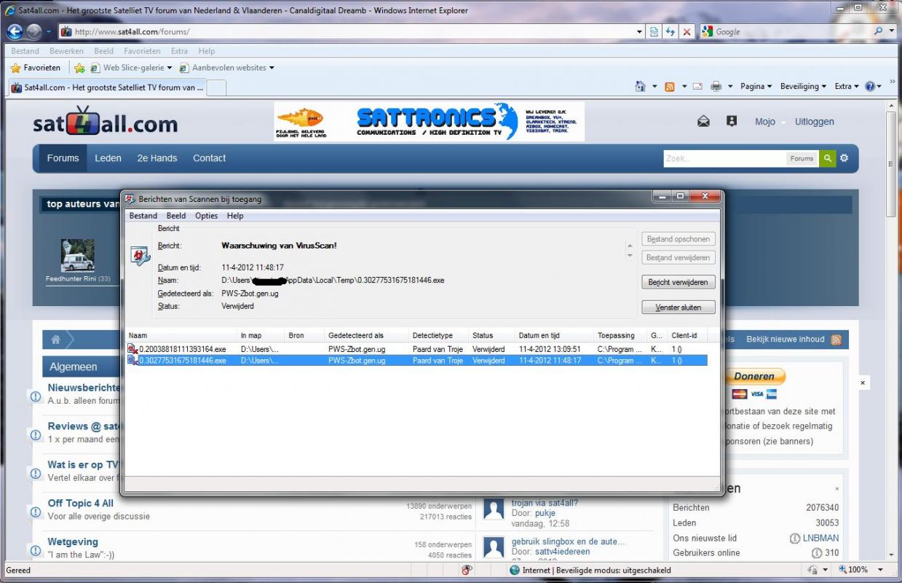Click the Uitloggen link
The width and height of the screenshot is (902, 583).
815,122
